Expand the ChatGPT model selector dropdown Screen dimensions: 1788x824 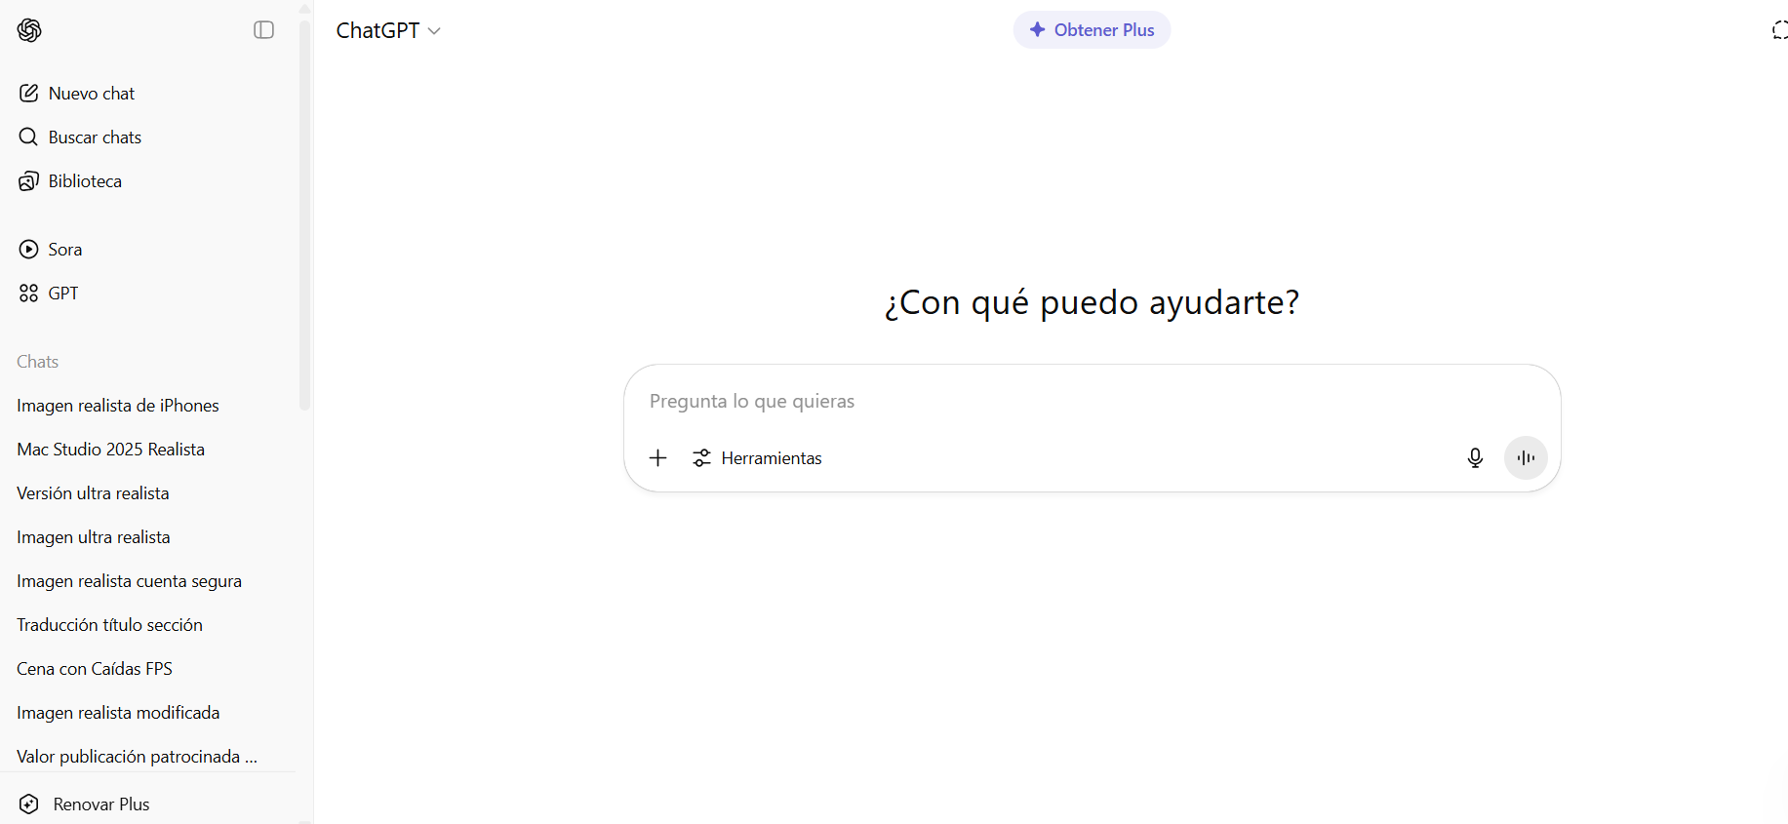coord(388,31)
